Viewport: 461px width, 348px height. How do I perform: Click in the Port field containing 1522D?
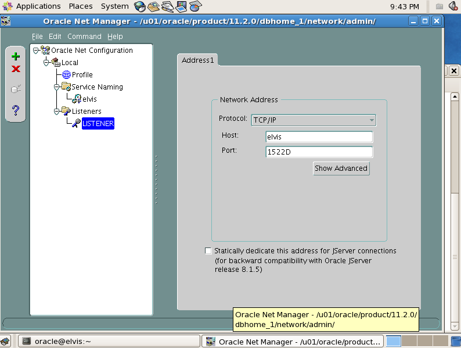[x=319, y=152]
